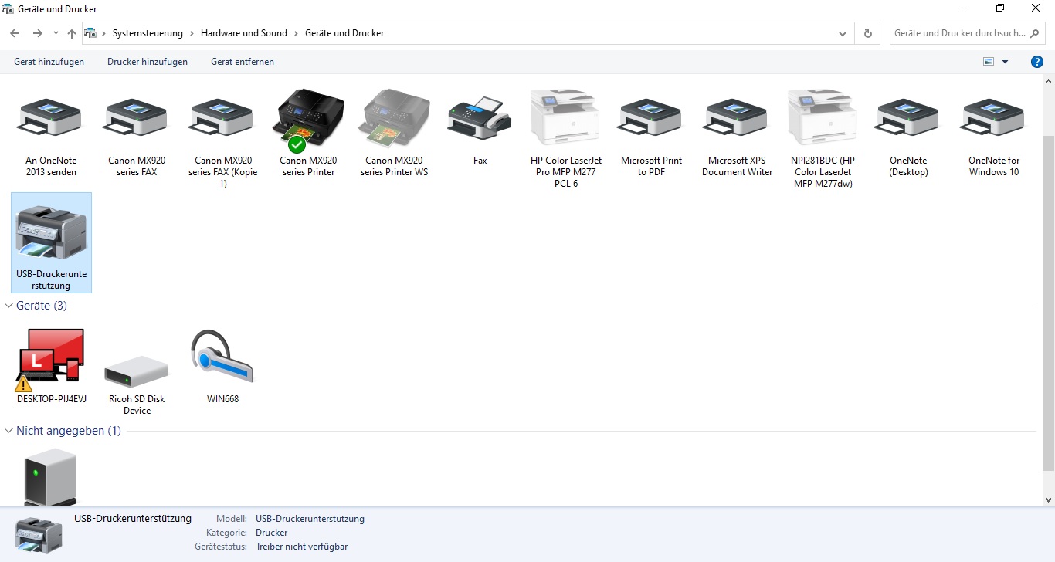Click the address bar location icon
Screen dimensions: 1055x562
pos(90,33)
